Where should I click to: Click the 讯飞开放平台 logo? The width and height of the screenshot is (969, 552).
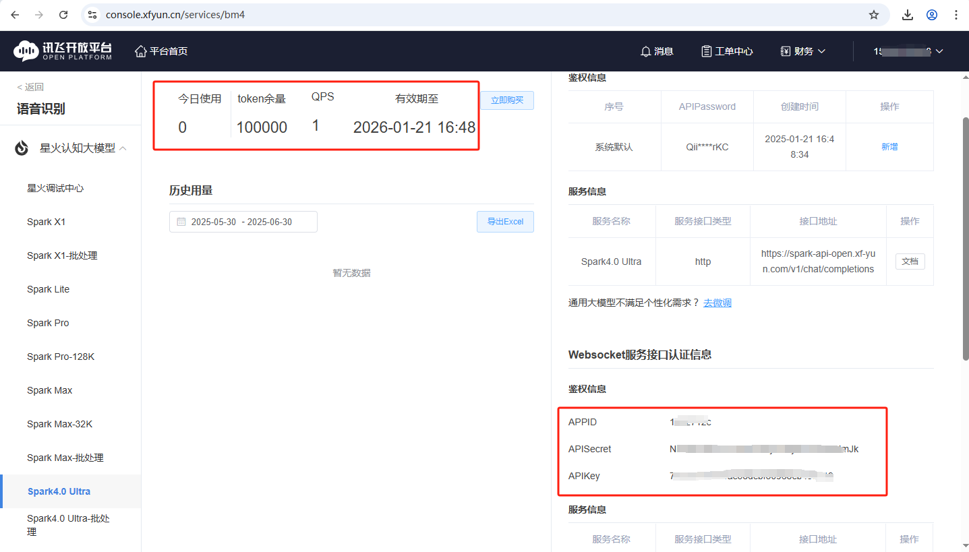63,51
